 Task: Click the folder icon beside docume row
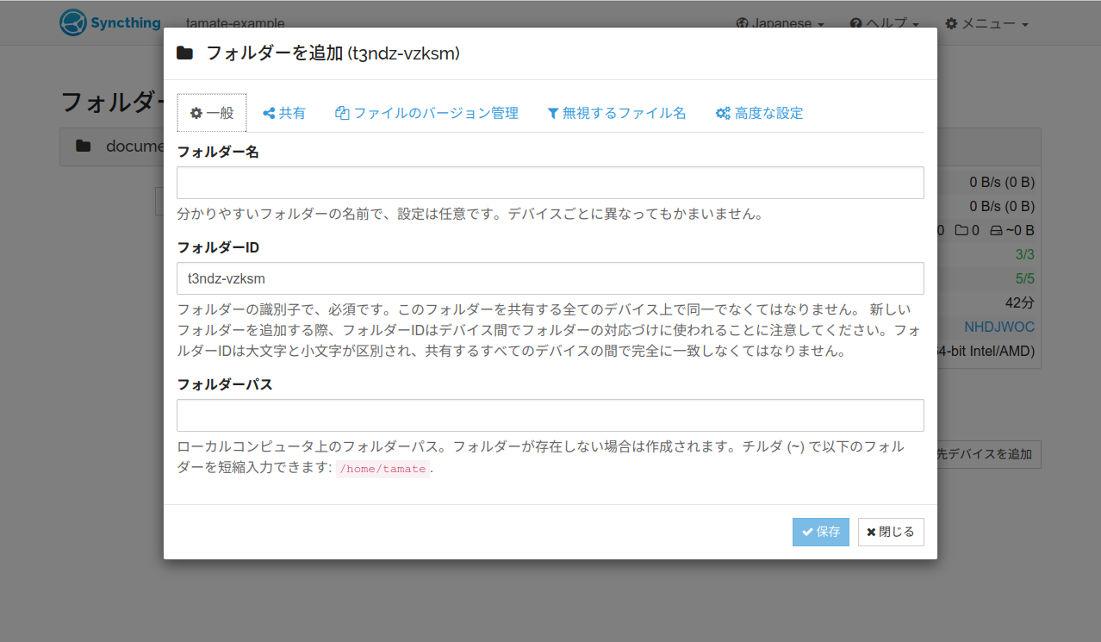83,146
